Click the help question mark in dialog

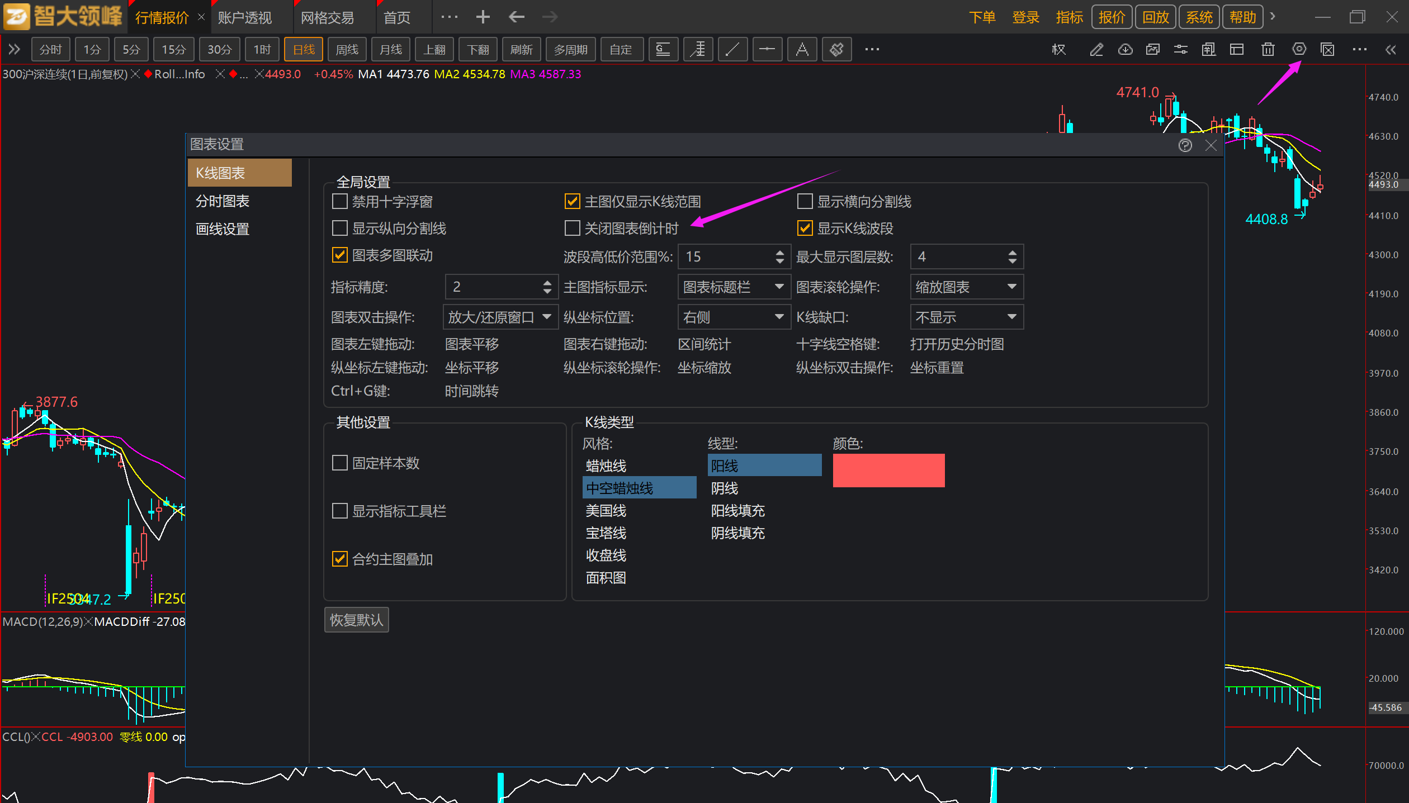click(1185, 145)
